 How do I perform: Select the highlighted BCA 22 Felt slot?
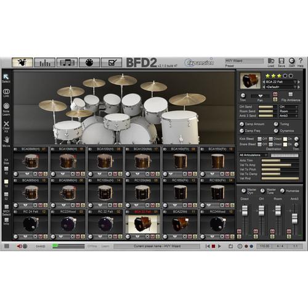tap(143, 224)
